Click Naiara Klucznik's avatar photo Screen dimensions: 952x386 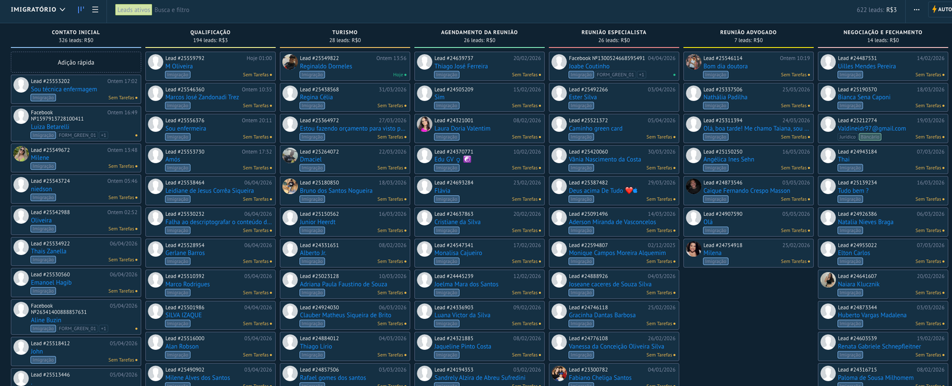pyautogui.click(x=828, y=280)
